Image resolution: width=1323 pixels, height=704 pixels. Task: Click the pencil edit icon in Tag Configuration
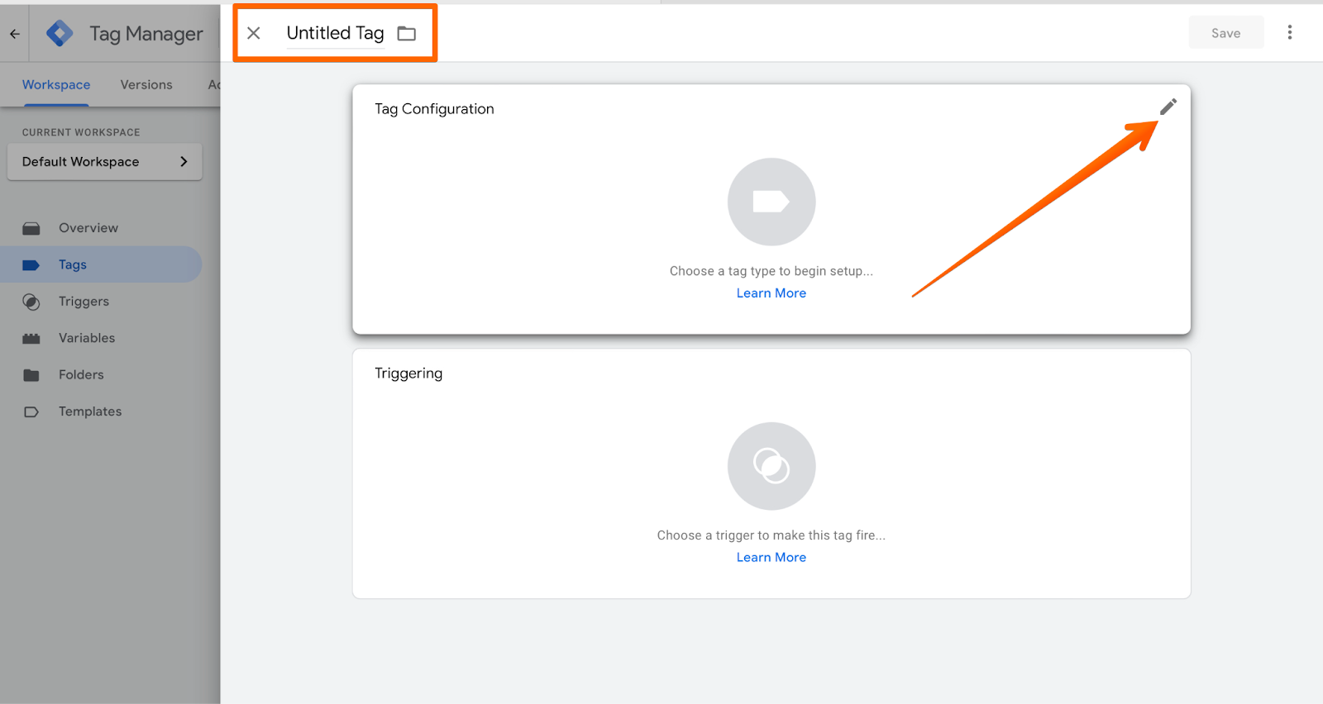pos(1168,107)
